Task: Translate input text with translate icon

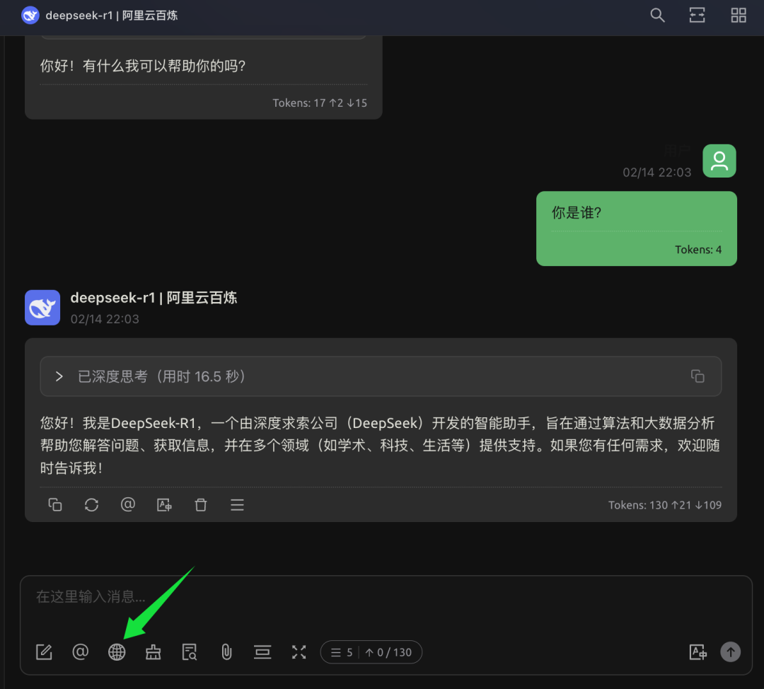Action: pos(698,652)
